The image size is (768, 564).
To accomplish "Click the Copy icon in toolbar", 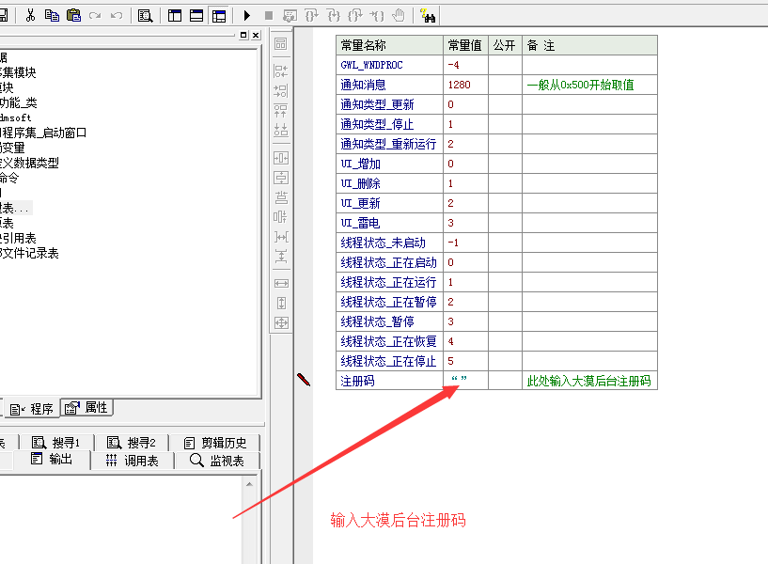I will [x=52, y=16].
